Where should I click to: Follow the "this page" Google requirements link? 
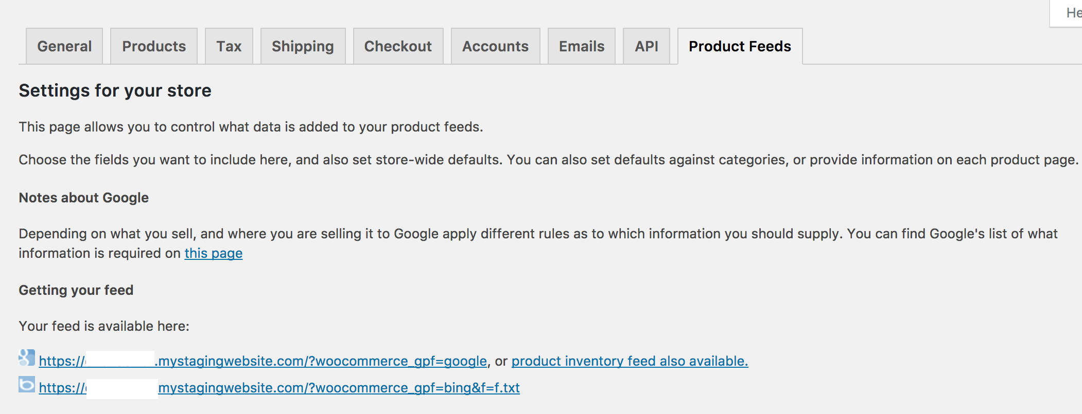214,253
